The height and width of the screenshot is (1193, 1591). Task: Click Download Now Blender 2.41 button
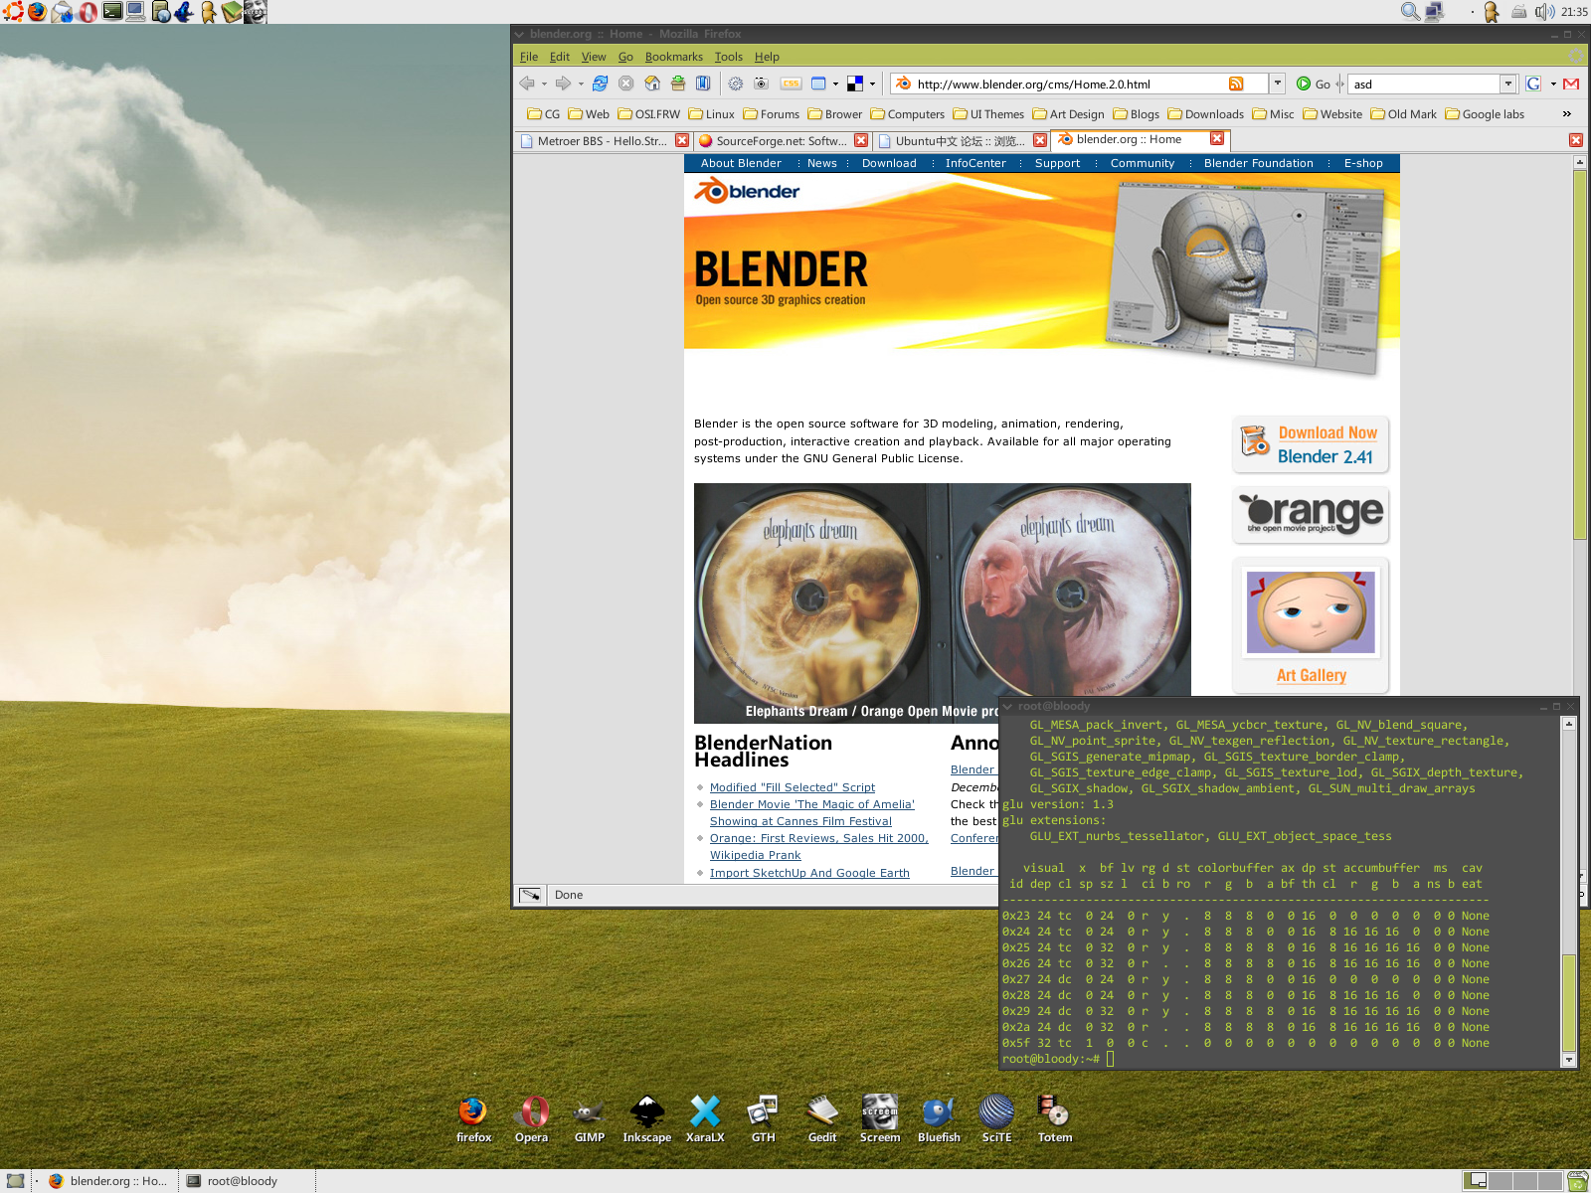tap(1311, 444)
